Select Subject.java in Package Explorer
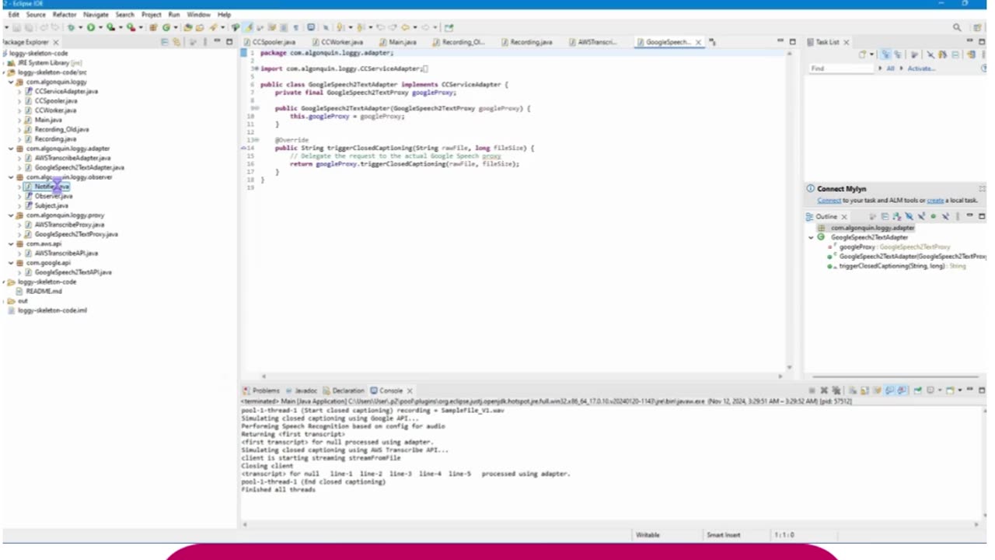Image resolution: width=995 pixels, height=560 pixels. pos(51,206)
